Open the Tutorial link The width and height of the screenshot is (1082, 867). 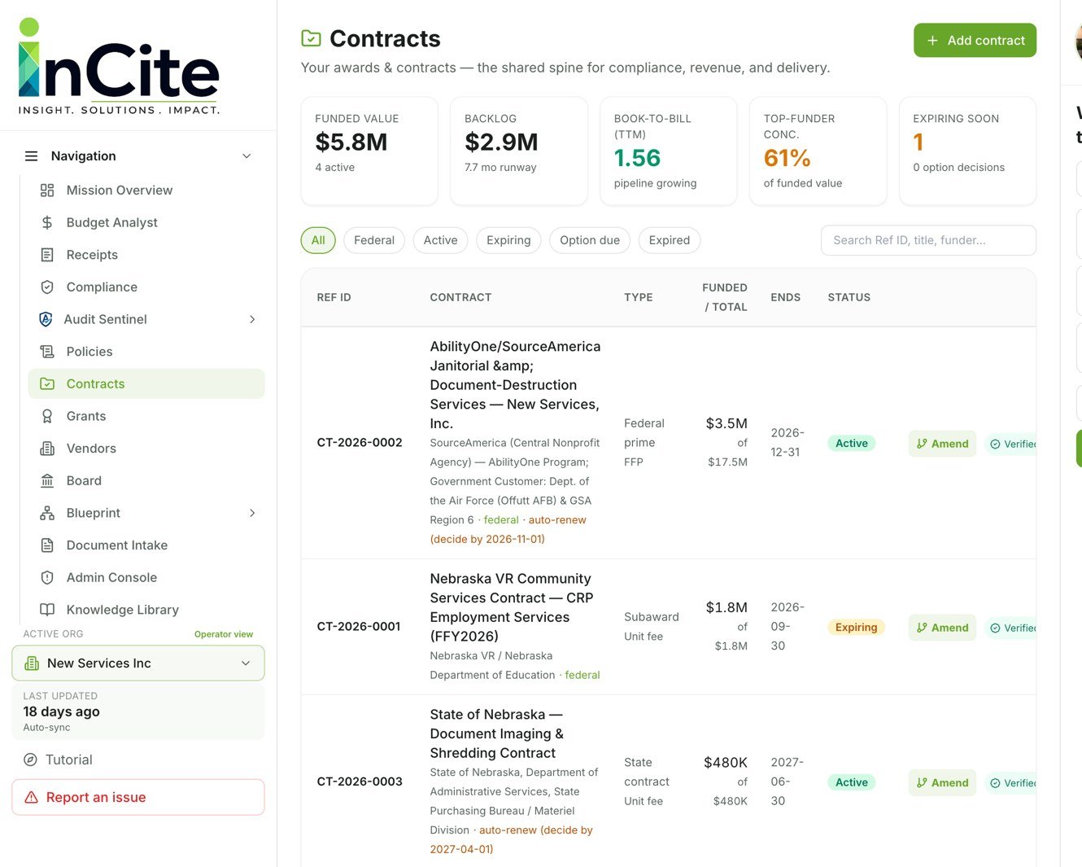coord(58,760)
